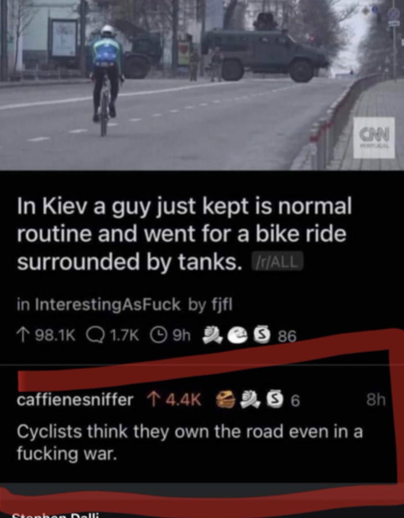Click the comment's orange helmet award icon
The image size is (404, 518).
point(226,401)
